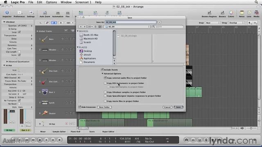Open the Window menu

66,2
